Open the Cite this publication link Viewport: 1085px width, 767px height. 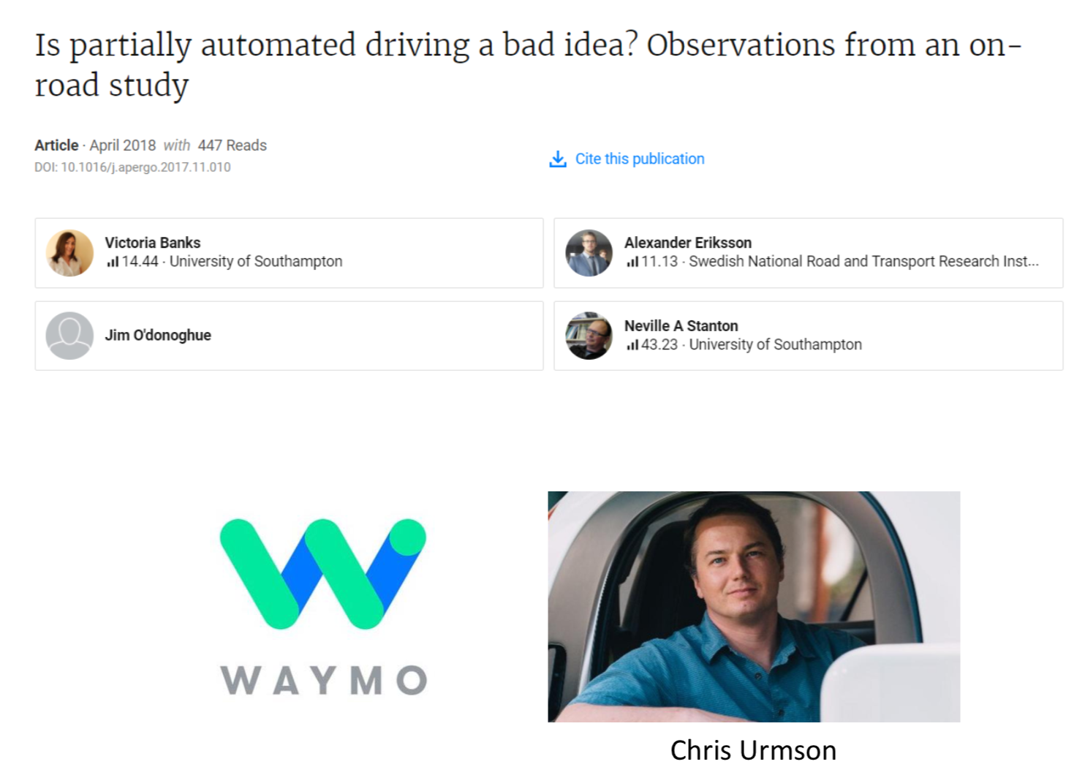(x=640, y=159)
